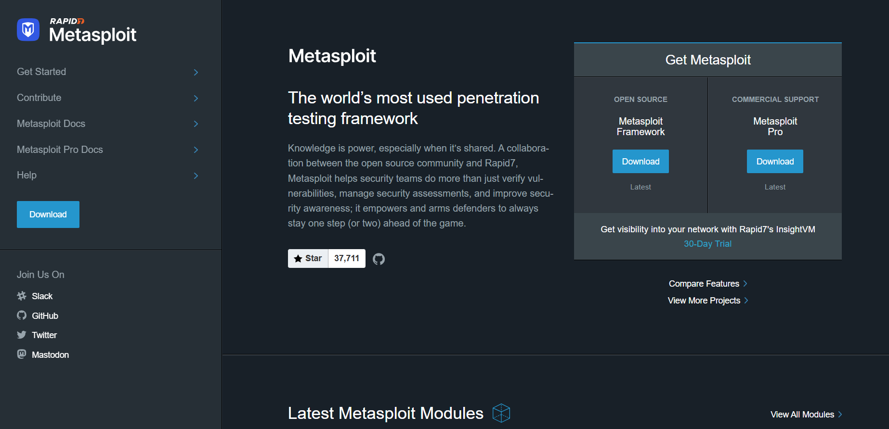
Task: Click the GitHub octocat icon in sidebar
Action: click(x=22, y=315)
